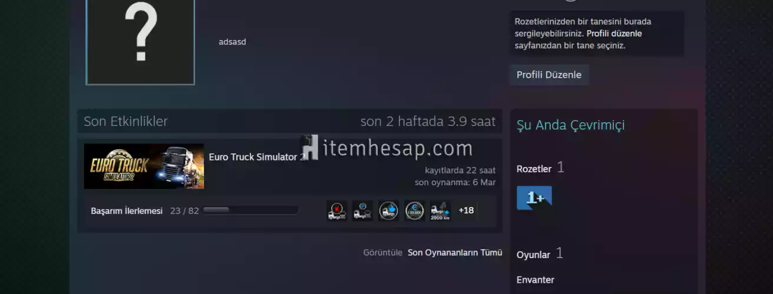This screenshot has height=294, width=773.
Task: Open the Envanter link
Action: click(x=535, y=280)
